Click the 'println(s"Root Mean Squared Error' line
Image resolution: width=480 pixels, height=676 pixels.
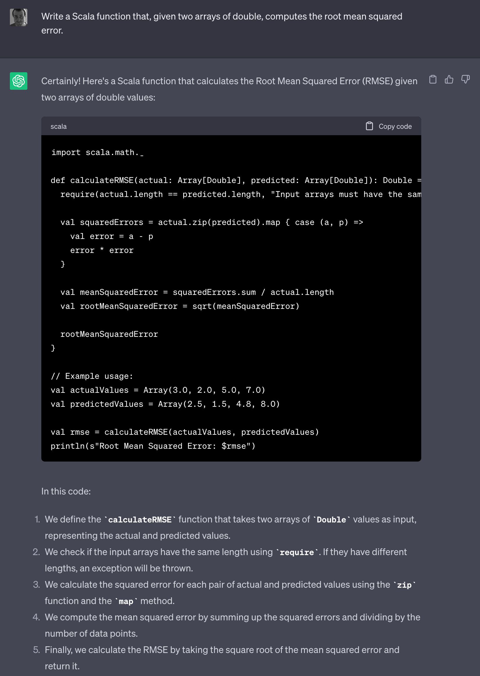click(153, 446)
